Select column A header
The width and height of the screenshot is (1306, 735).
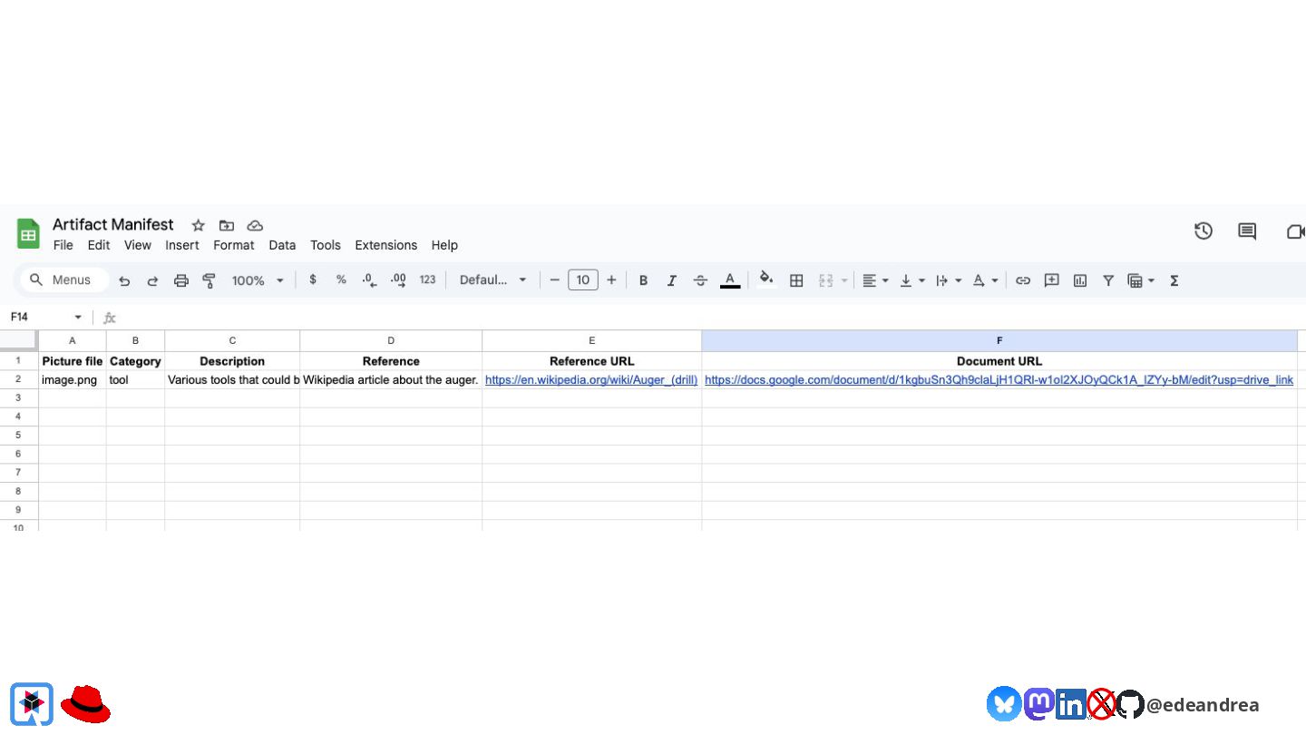73,340
